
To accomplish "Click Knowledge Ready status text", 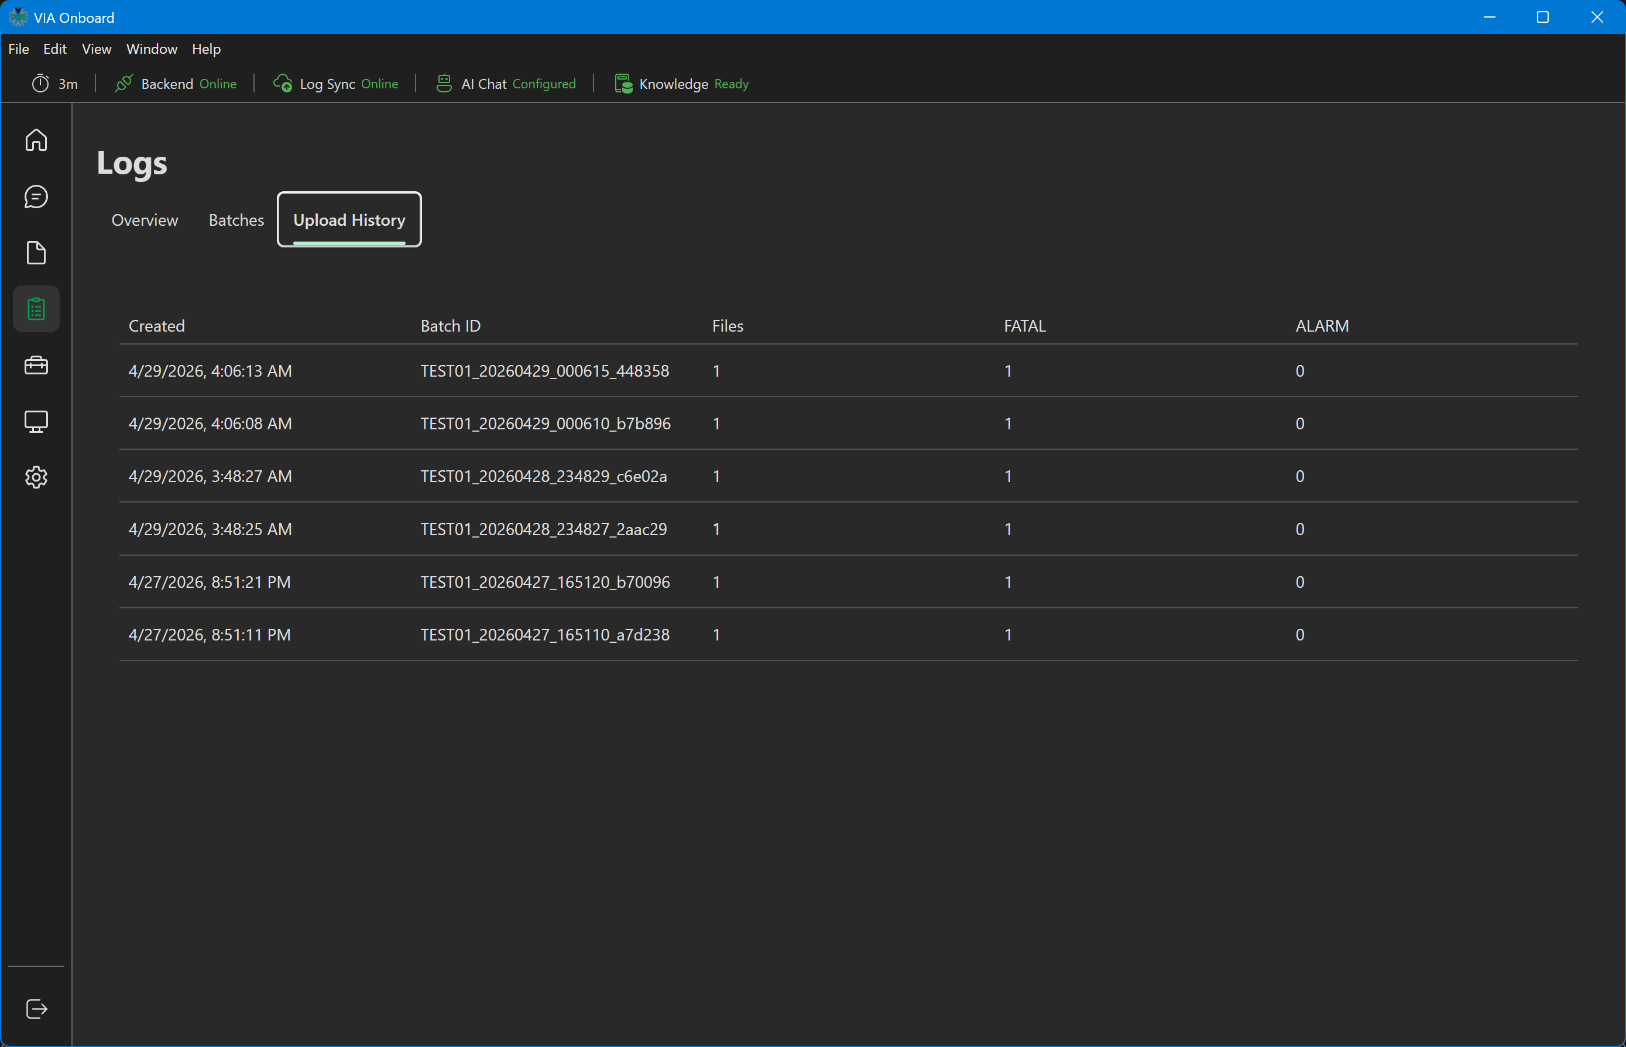I will tap(694, 84).
